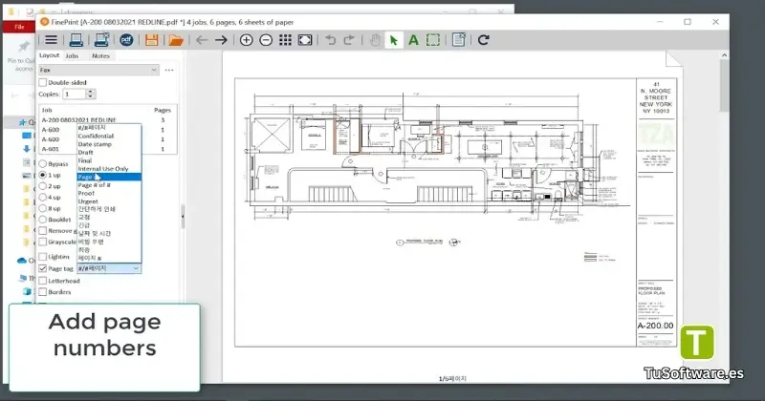The image size is (765, 401).
Task: Click the Copies spinner arrows
Action: click(x=90, y=94)
